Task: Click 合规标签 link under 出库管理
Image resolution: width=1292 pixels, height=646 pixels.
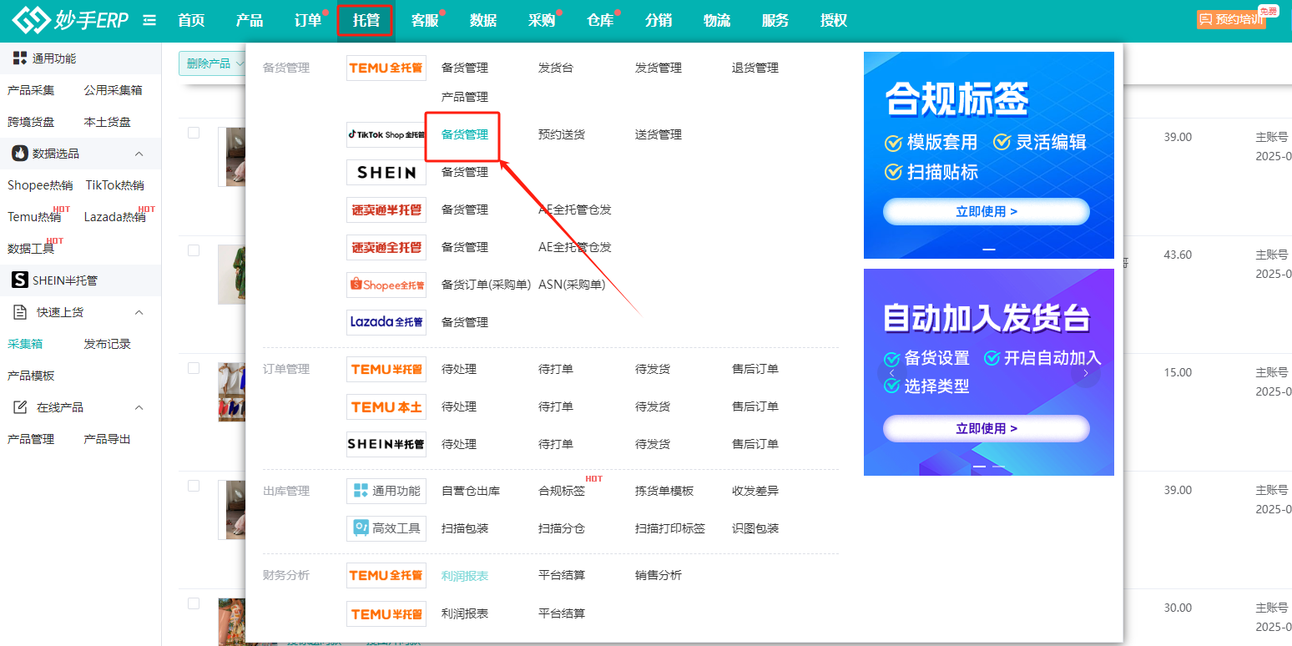Action: [x=562, y=491]
